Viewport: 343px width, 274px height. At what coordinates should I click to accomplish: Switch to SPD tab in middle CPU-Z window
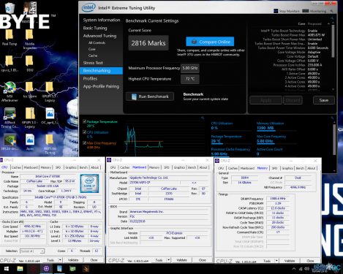point(166,167)
